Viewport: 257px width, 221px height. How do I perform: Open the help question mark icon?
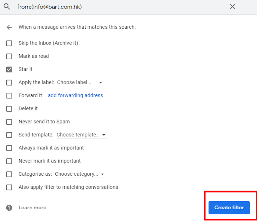pos(9,208)
